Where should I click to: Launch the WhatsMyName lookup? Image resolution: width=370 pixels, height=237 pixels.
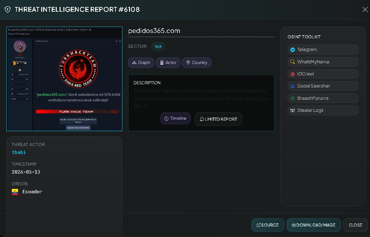(x=323, y=62)
